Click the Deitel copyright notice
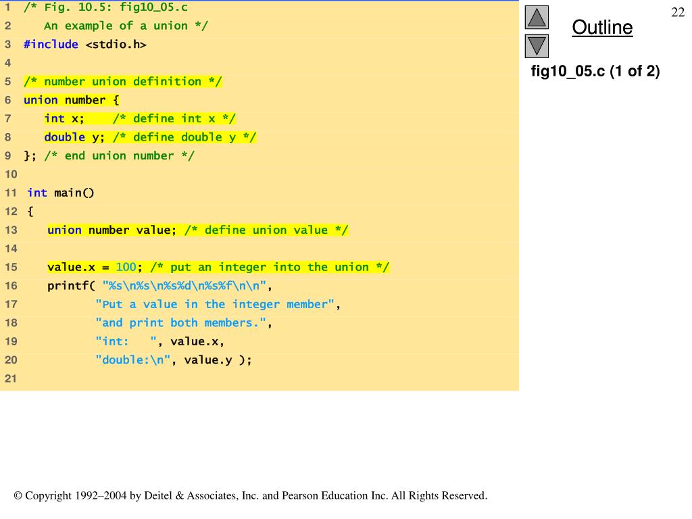The width and height of the screenshot is (692, 519). (251, 495)
